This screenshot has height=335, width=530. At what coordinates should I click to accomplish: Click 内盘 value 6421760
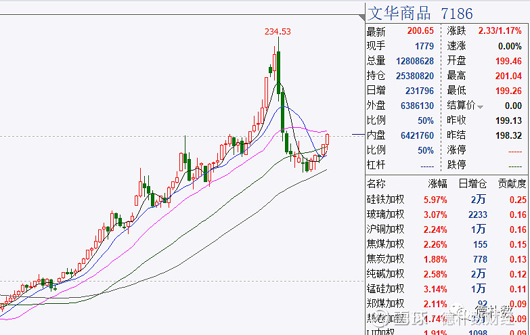418,135
